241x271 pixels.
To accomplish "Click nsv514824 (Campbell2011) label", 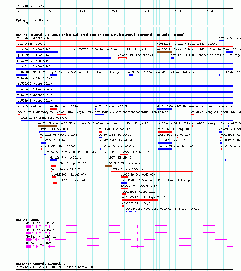I will tap(177, 146).
